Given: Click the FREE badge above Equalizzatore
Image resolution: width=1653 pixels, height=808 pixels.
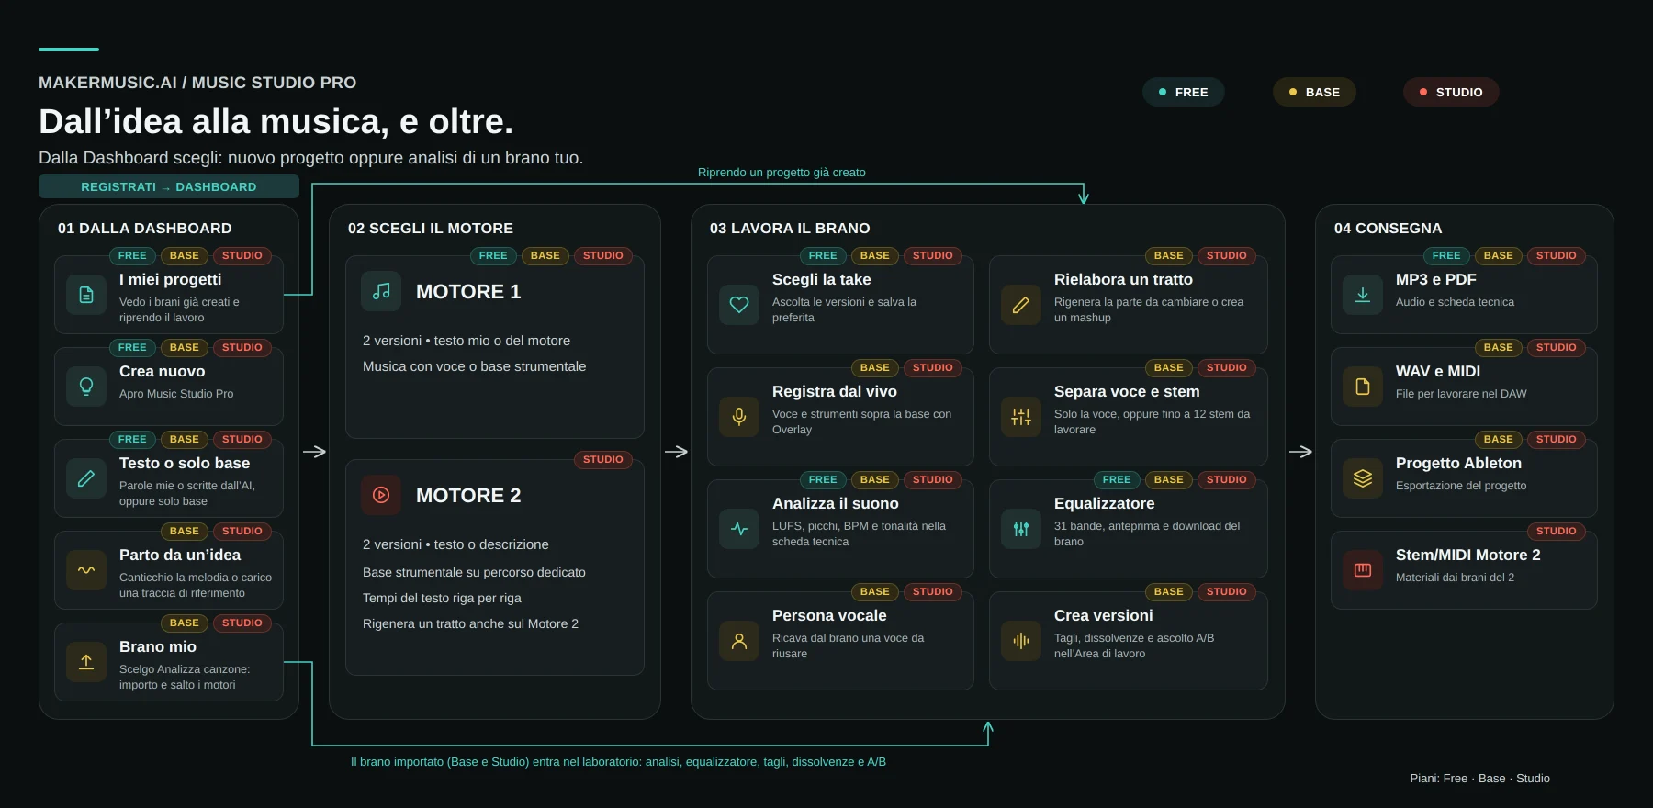Looking at the screenshot, I should click(x=1117, y=479).
